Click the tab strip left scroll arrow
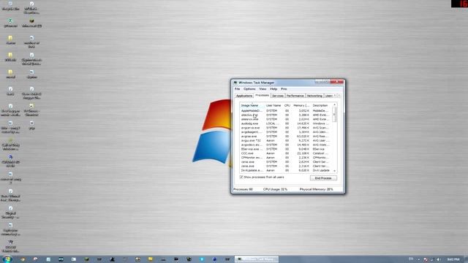Viewport: 468px width, 263px height. [335, 96]
